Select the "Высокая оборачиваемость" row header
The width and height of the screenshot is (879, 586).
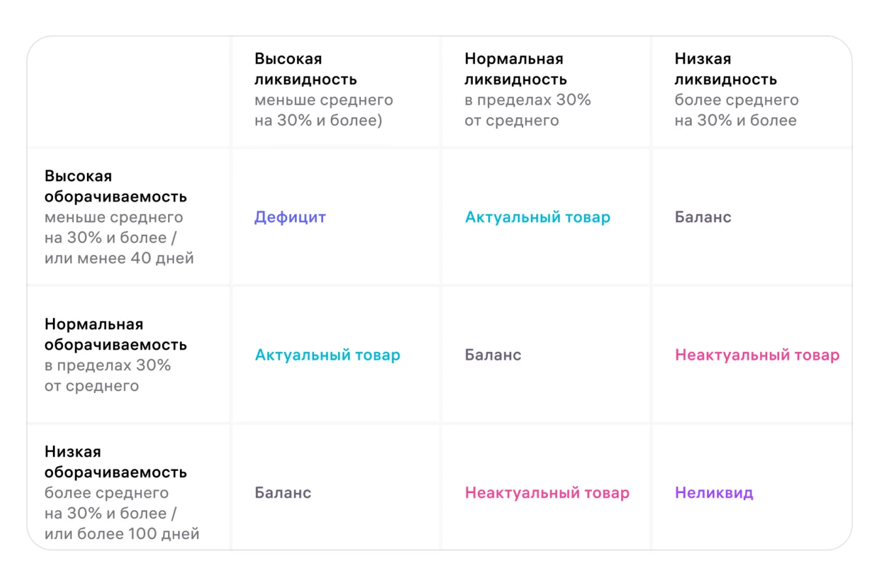(x=115, y=186)
